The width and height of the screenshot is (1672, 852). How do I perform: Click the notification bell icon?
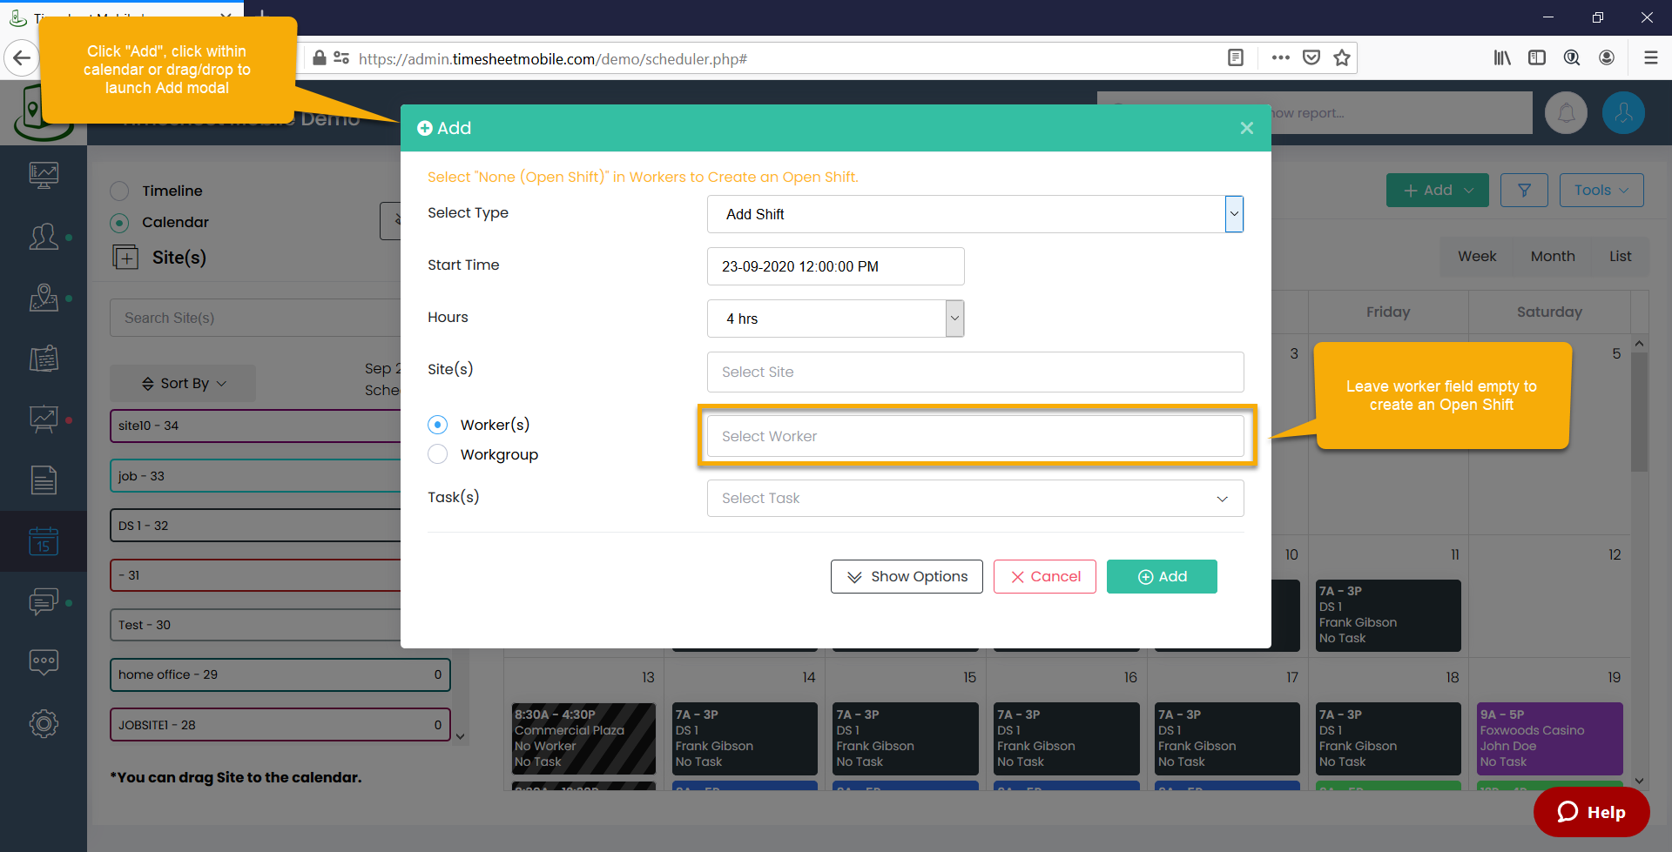click(x=1566, y=113)
